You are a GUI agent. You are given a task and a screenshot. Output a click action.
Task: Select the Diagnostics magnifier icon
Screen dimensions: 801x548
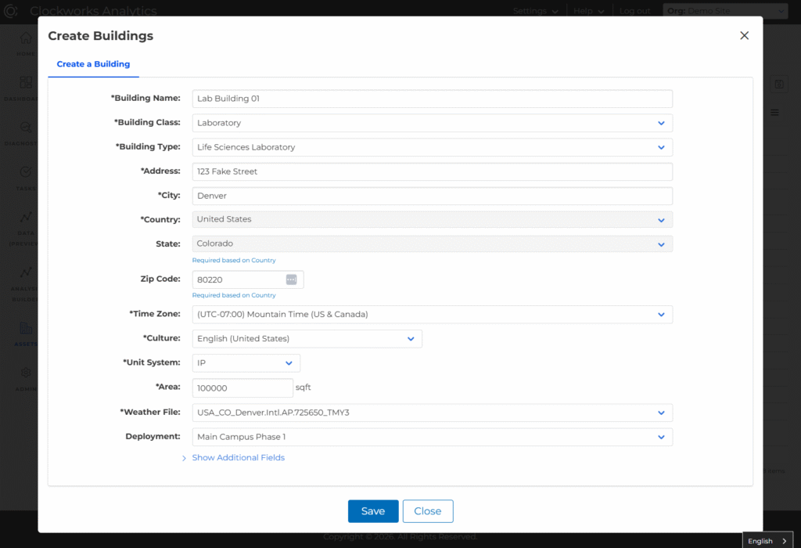[x=26, y=128]
